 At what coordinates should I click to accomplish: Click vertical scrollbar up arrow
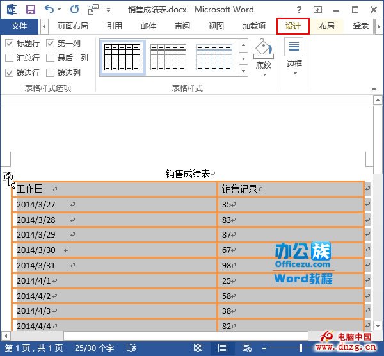(x=378, y=101)
